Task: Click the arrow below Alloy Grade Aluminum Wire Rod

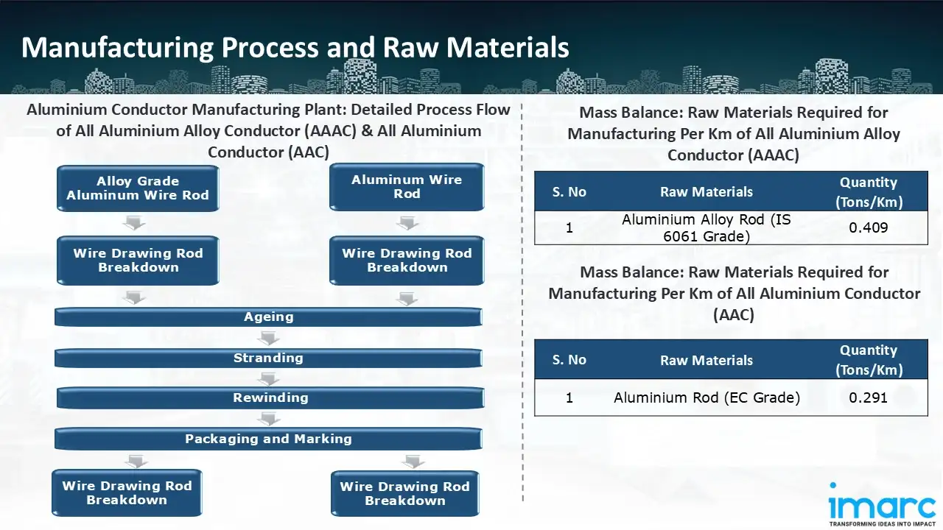Action: [x=134, y=223]
